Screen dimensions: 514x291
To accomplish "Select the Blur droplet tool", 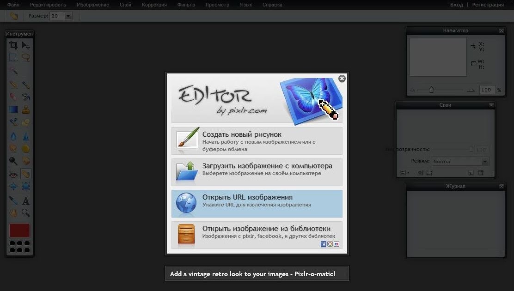I will (13, 136).
